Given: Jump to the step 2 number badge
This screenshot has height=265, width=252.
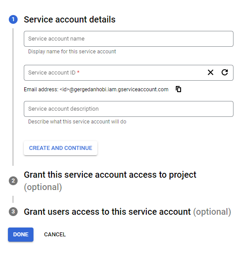Looking at the screenshot, I should [x=13, y=181].
